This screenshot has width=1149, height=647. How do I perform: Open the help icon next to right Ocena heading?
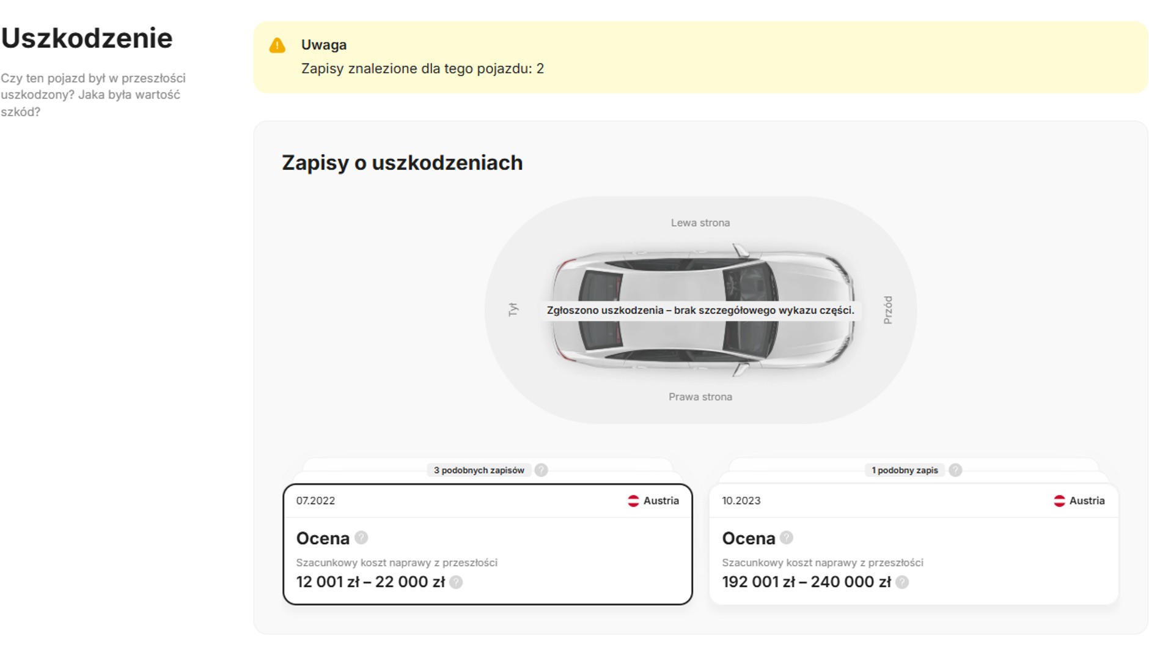786,538
